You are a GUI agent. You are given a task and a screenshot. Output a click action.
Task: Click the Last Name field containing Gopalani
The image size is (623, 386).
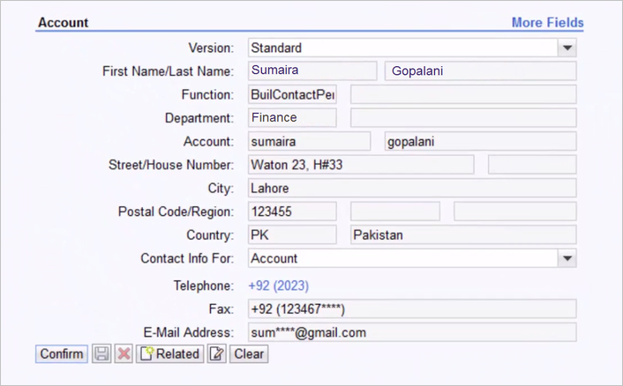[x=480, y=71]
